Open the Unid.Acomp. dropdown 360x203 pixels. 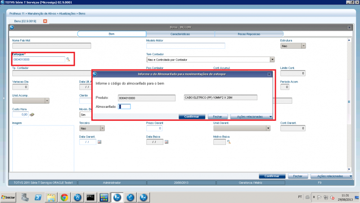pyautogui.click(x=47, y=101)
